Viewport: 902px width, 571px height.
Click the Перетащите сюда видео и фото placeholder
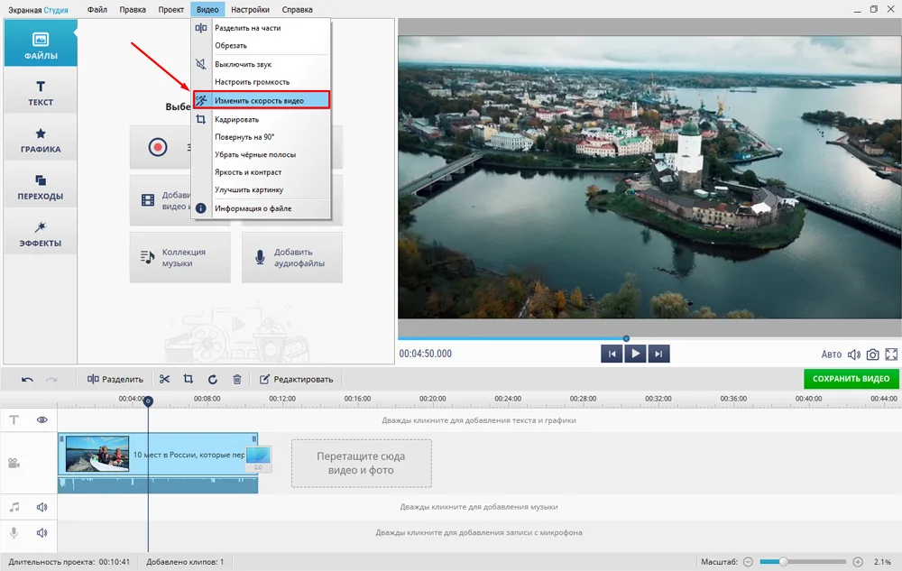(x=362, y=464)
